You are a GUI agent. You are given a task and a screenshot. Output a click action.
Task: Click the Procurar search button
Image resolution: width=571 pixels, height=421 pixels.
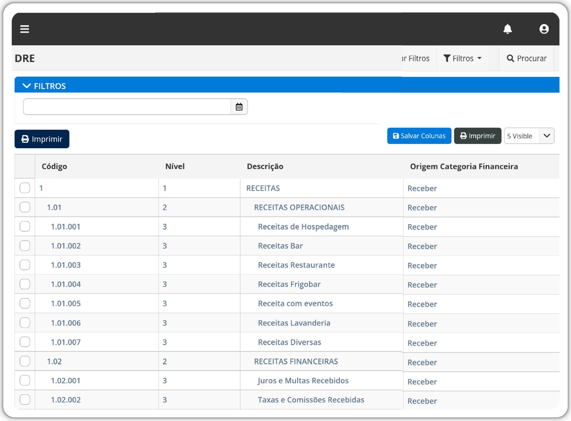[526, 58]
